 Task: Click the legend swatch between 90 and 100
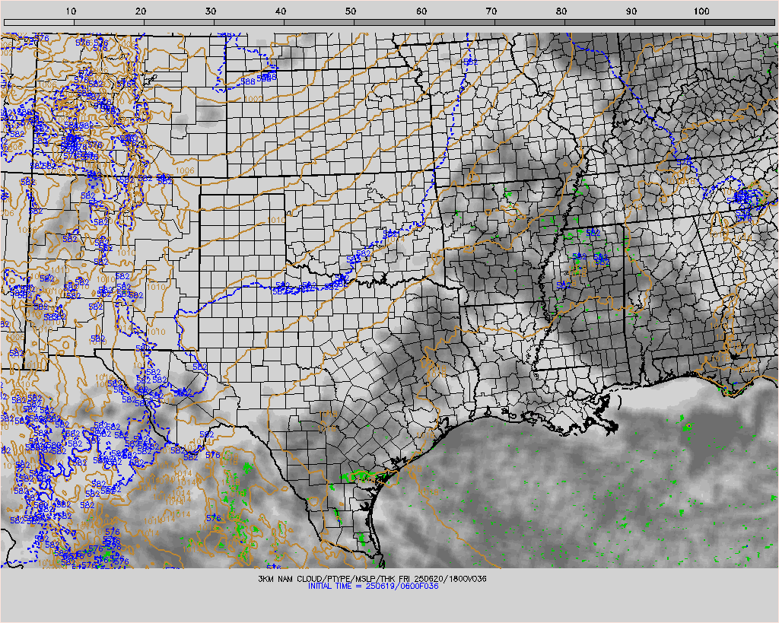coord(669,22)
